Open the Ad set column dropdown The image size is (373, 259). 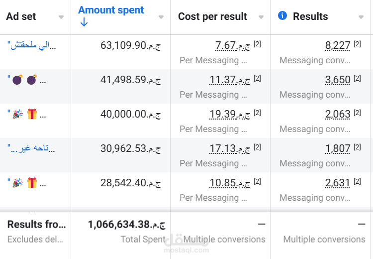[61, 17]
